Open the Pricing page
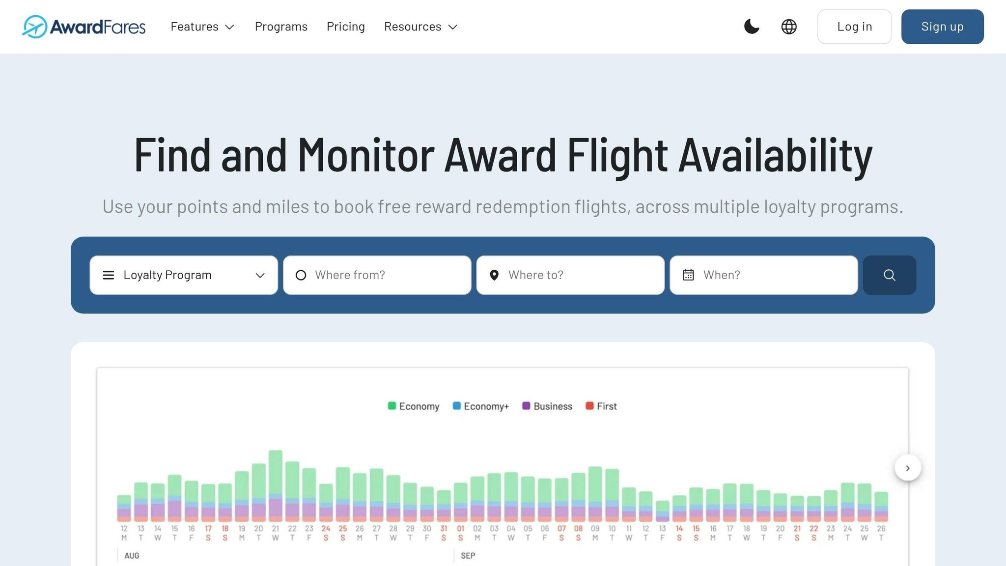The image size is (1006, 566). (x=346, y=27)
